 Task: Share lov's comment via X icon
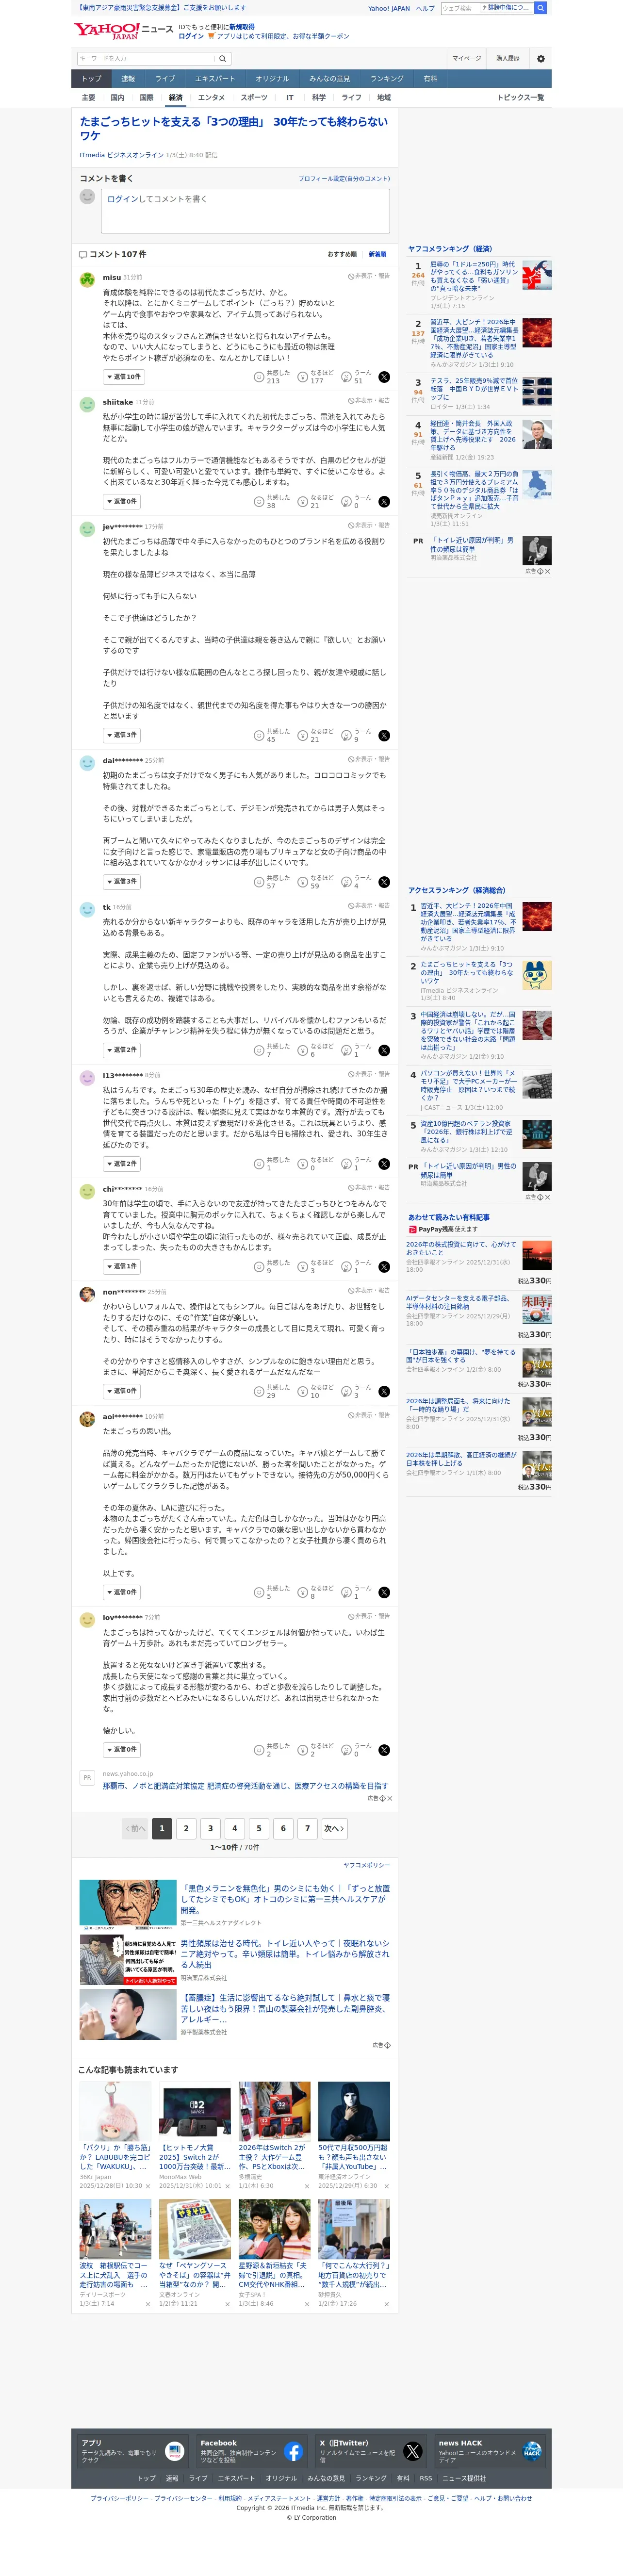(x=384, y=1750)
